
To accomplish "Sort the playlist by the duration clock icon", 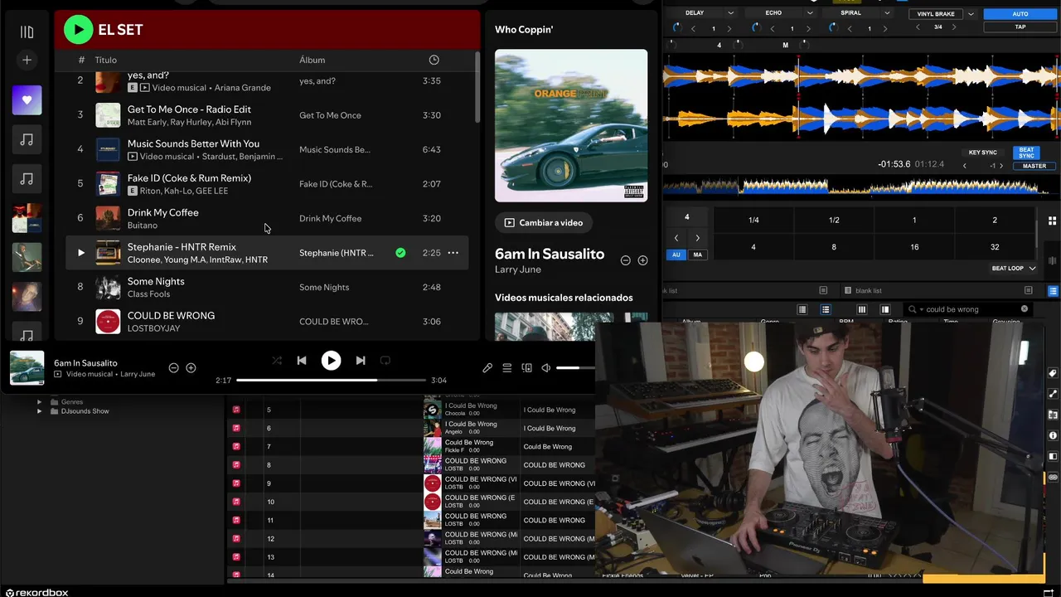I will pos(434,60).
